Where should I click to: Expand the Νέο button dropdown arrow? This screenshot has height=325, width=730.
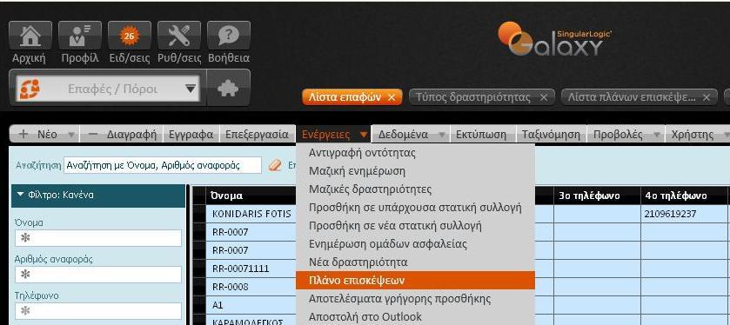pos(70,135)
